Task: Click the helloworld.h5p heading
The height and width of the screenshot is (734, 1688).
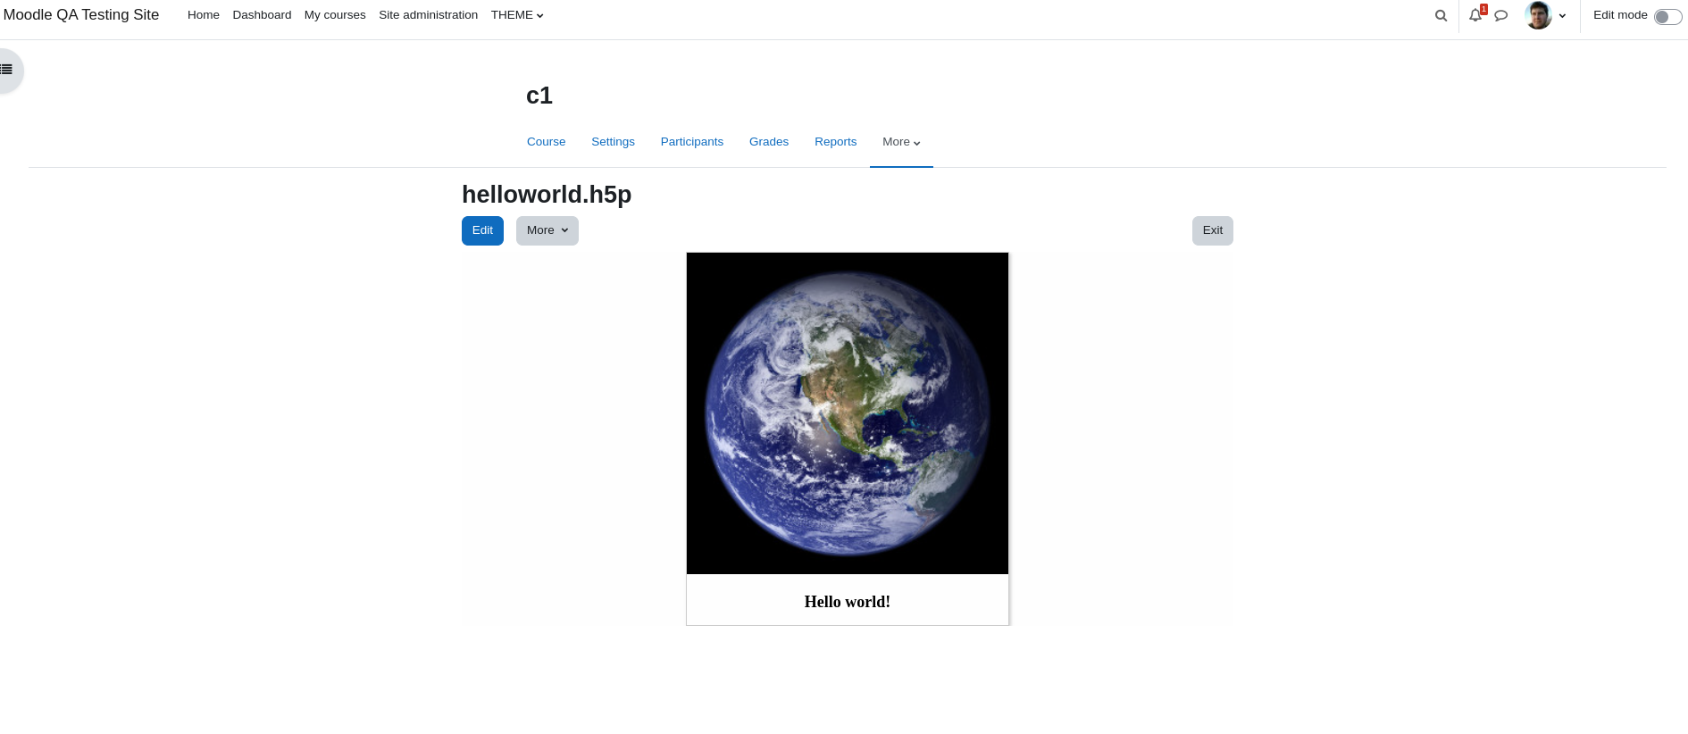Action: pyautogui.click(x=547, y=194)
